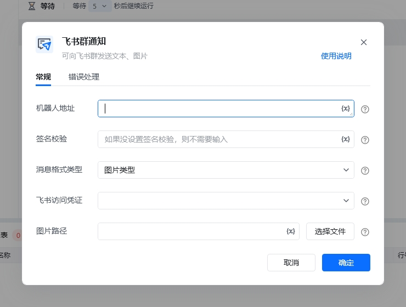This screenshot has height=307, width=406.
Task: Show help for 机器人地址
Action: click(x=365, y=109)
